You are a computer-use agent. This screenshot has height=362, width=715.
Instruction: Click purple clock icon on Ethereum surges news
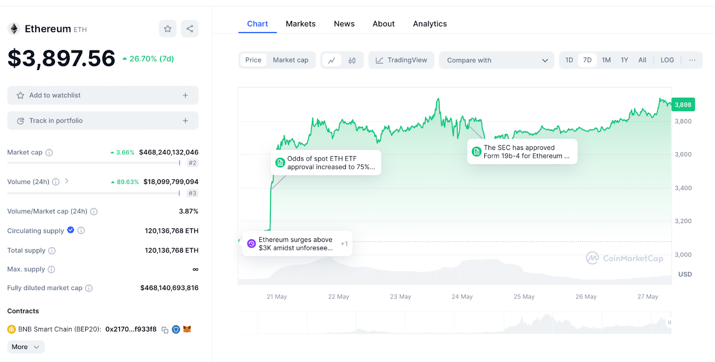tap(252, 244)
